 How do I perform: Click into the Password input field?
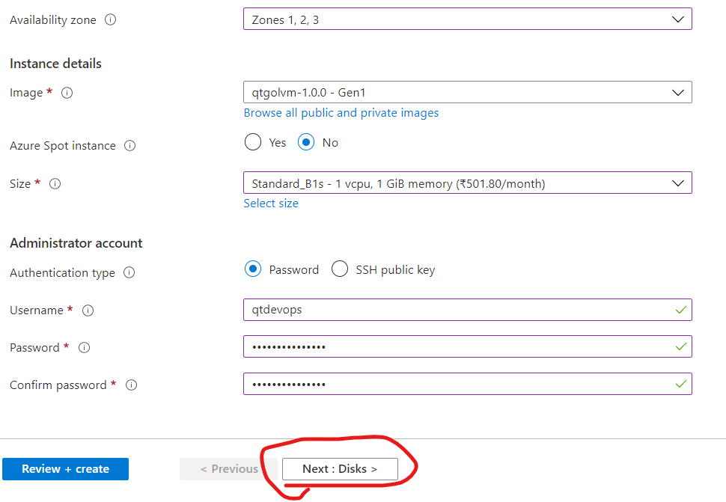tap(468, 346)
